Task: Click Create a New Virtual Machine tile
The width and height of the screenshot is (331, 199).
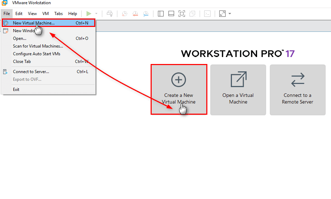Action: [179, 90]
